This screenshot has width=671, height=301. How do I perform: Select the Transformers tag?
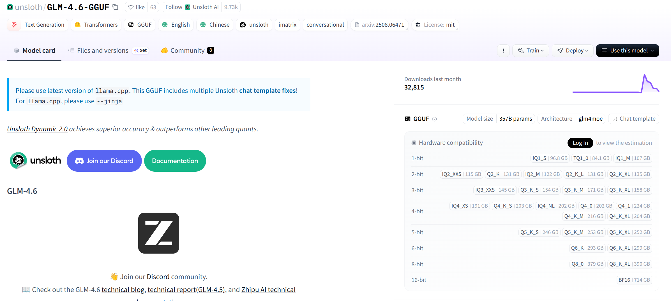point(96,25)
